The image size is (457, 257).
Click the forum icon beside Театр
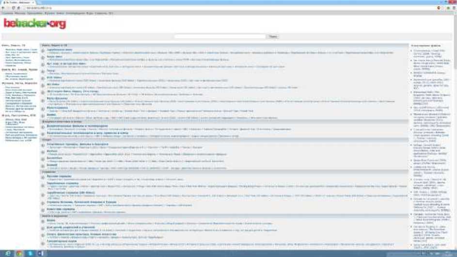click(43, 72)
